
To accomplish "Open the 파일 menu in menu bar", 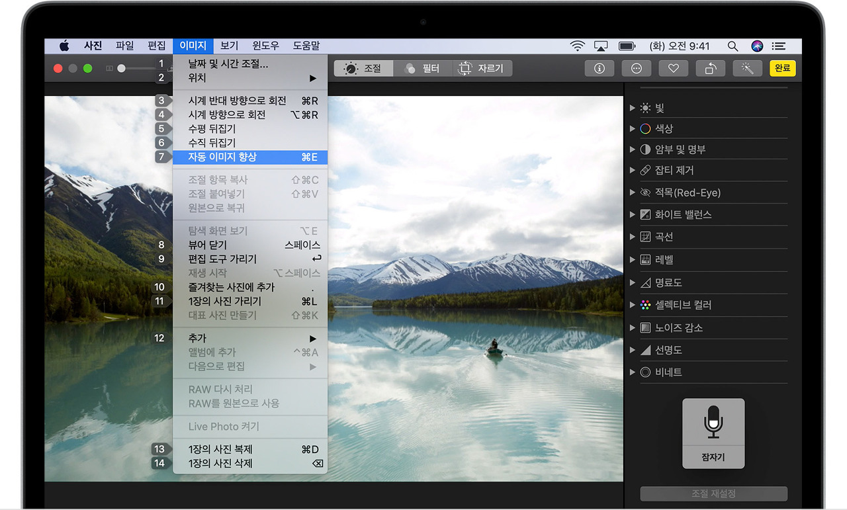I will [x=124, y=46].
